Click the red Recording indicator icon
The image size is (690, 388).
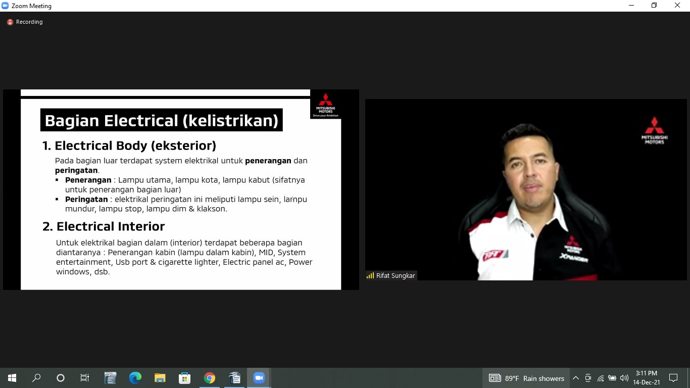coord(10,22)
